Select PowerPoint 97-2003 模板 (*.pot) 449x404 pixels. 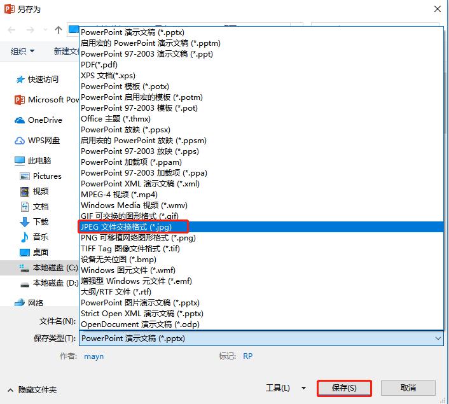coord(261,108)
